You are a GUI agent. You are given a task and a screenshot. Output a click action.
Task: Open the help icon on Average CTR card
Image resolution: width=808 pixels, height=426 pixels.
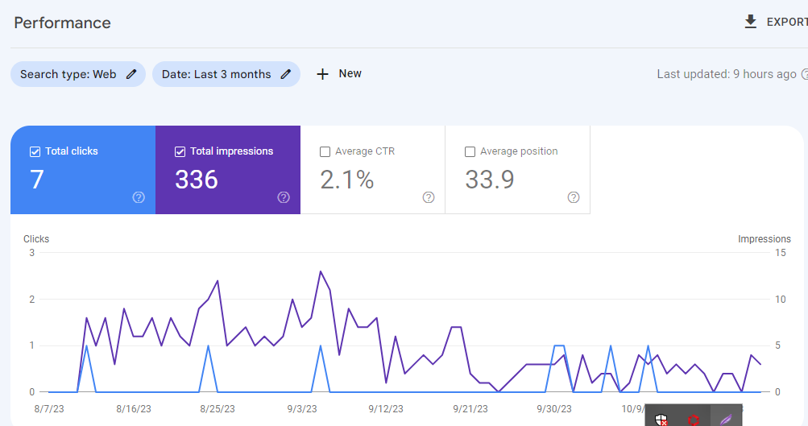pyautogui.click(x=429, y=197)
